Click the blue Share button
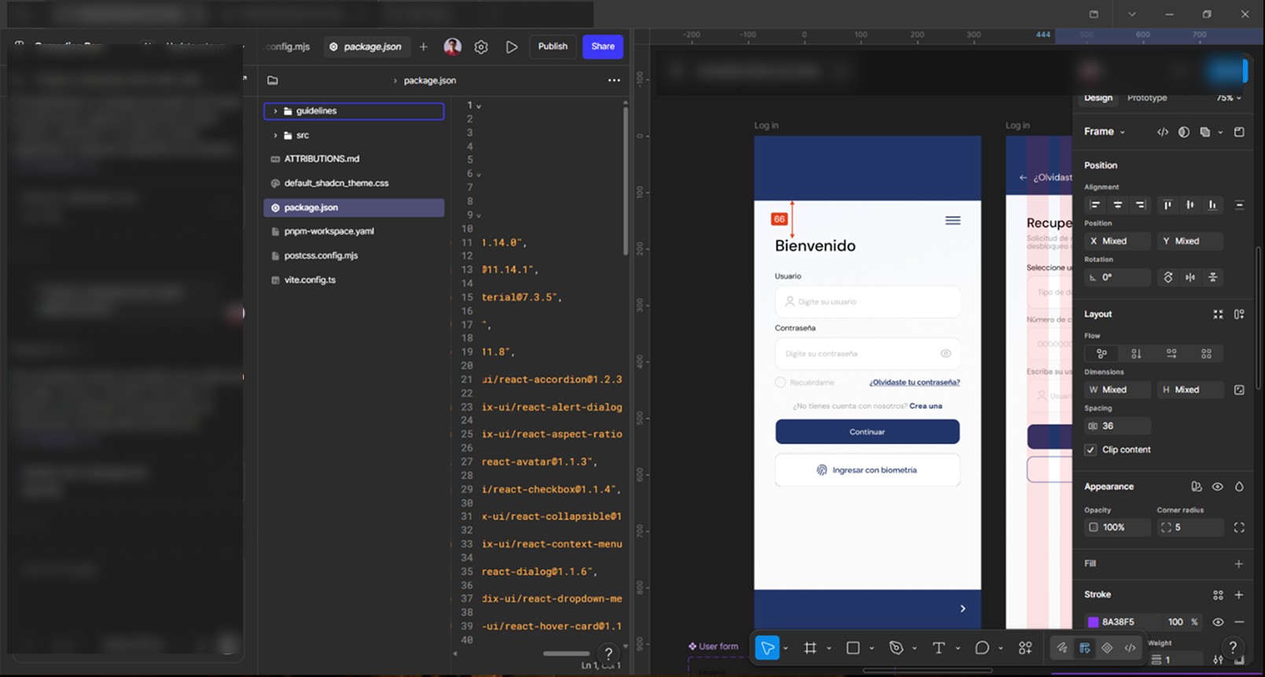 click(603, 46)
